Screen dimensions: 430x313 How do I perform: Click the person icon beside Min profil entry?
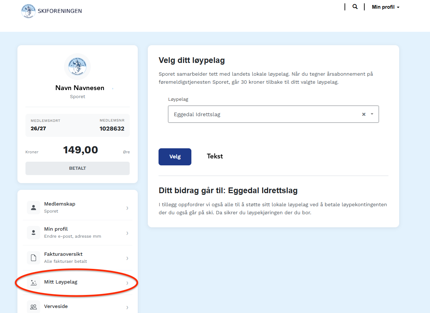pyautogui.click(x=33, y=233)
